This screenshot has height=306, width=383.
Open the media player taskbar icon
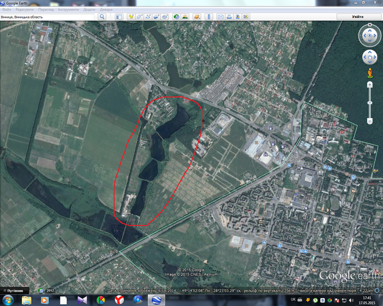(x=44, y=300)
